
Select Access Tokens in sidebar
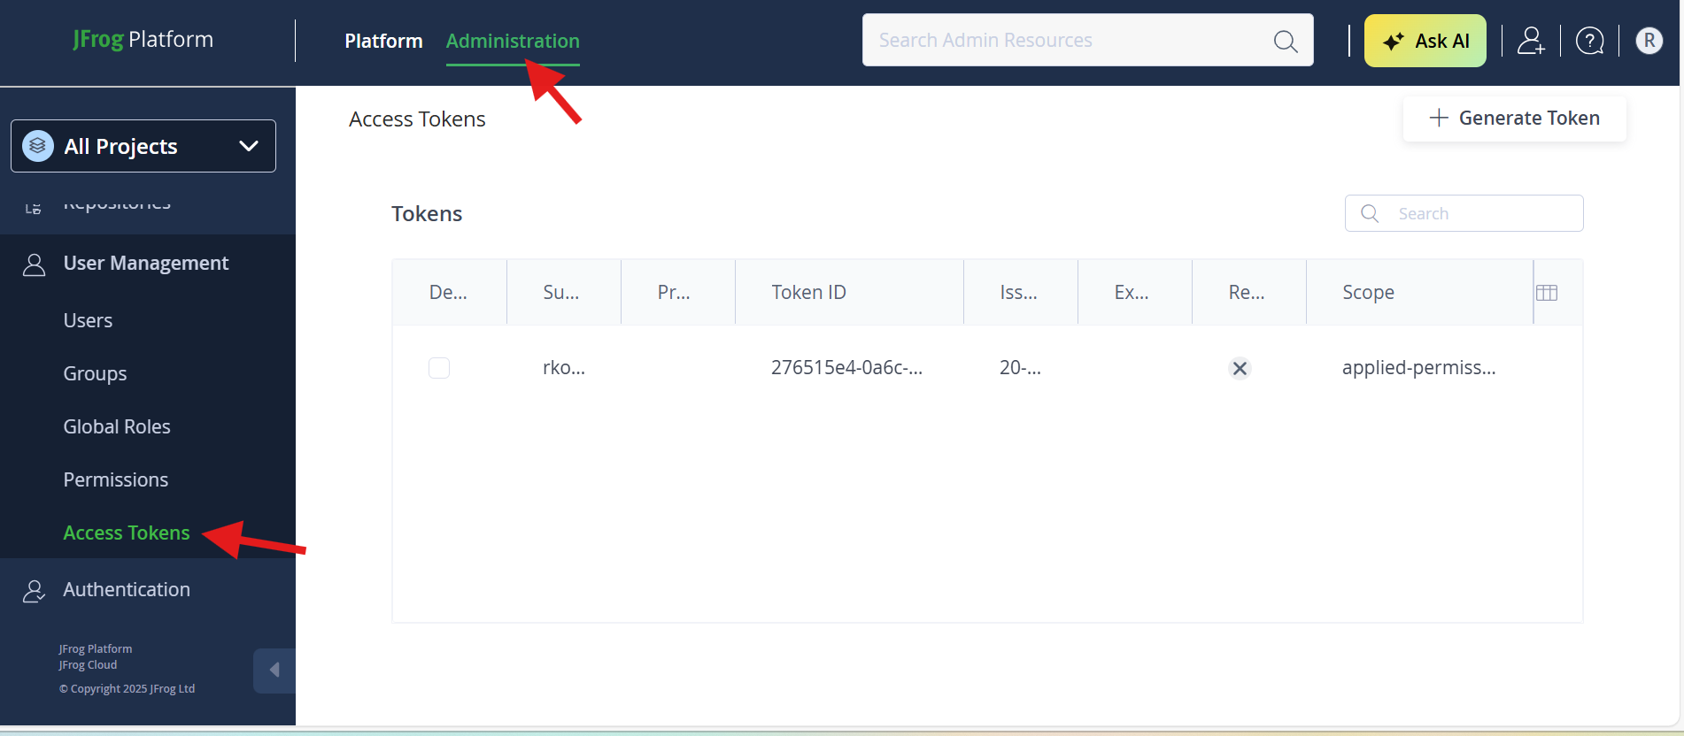pyautogui.click(x=127, y=533)
